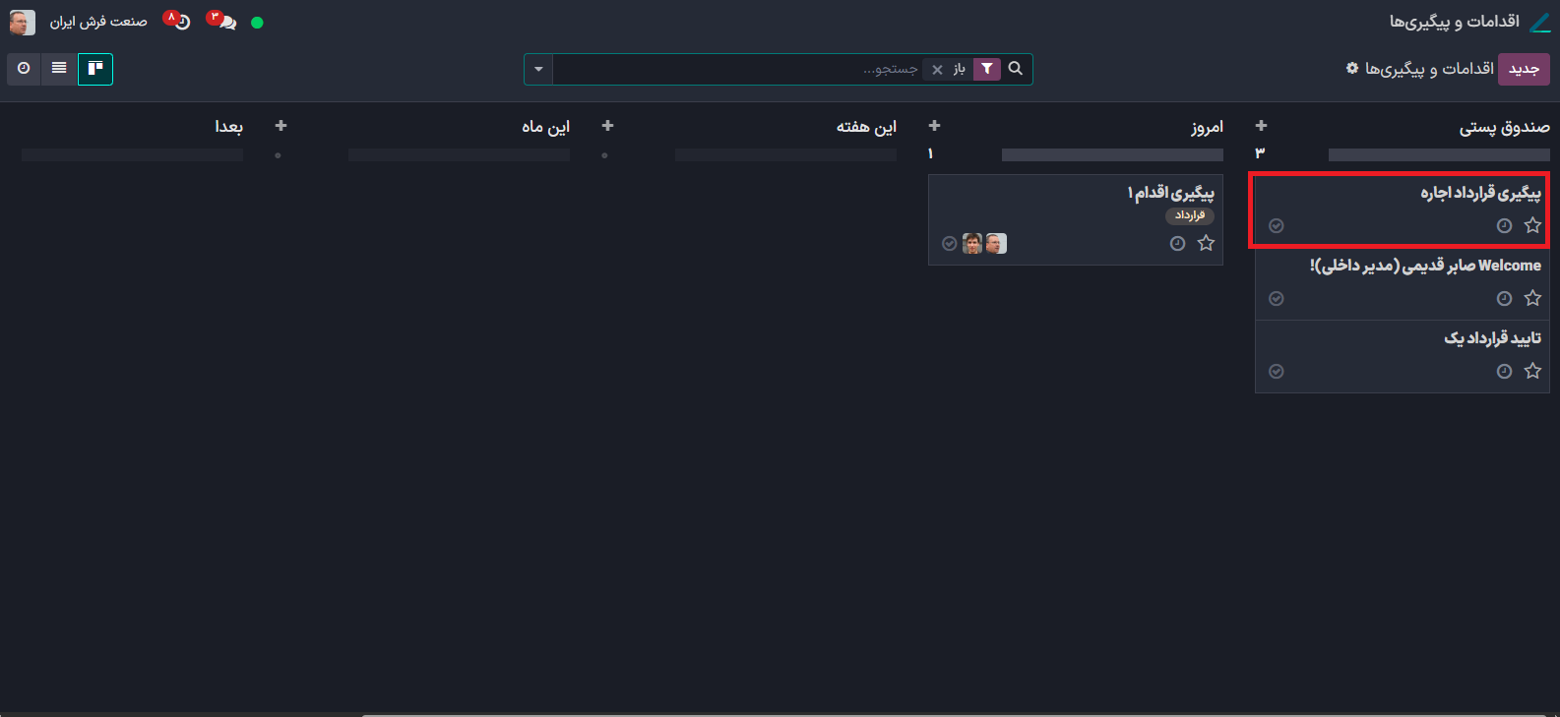Click the جدید button
Screen dimensions: 1560x717
point(1524,69)
